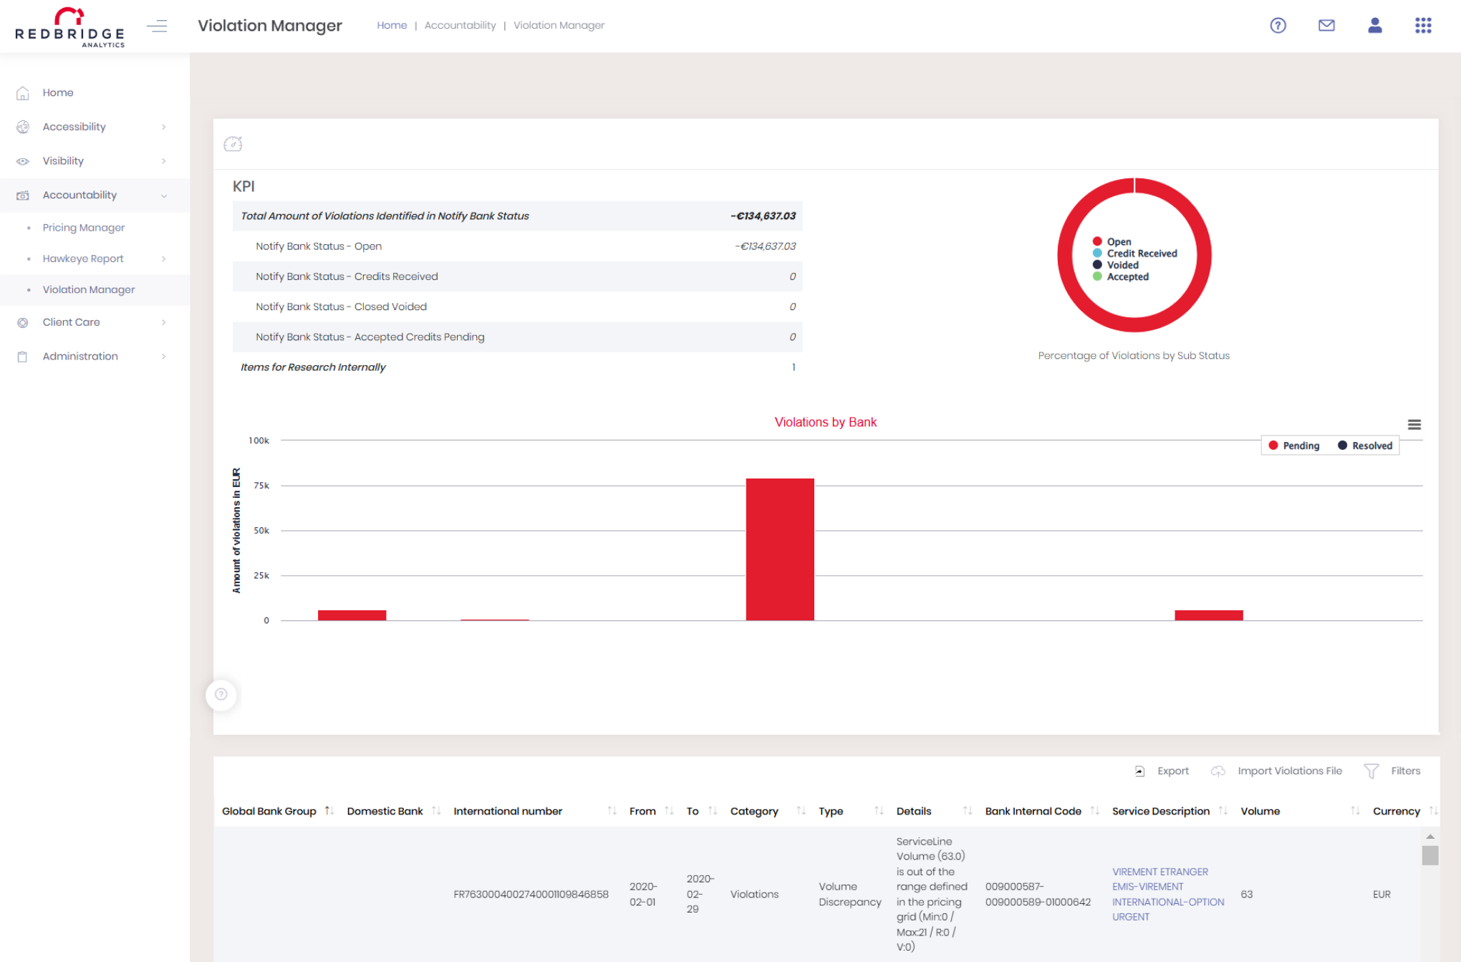The width and height of the screenshot is (1461, 962).
Task: Select Pricing Manager in sidebar
Action: 83,228
